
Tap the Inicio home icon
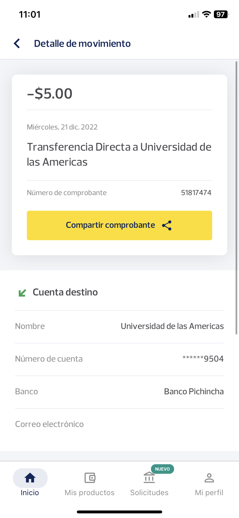click(30, 478)
